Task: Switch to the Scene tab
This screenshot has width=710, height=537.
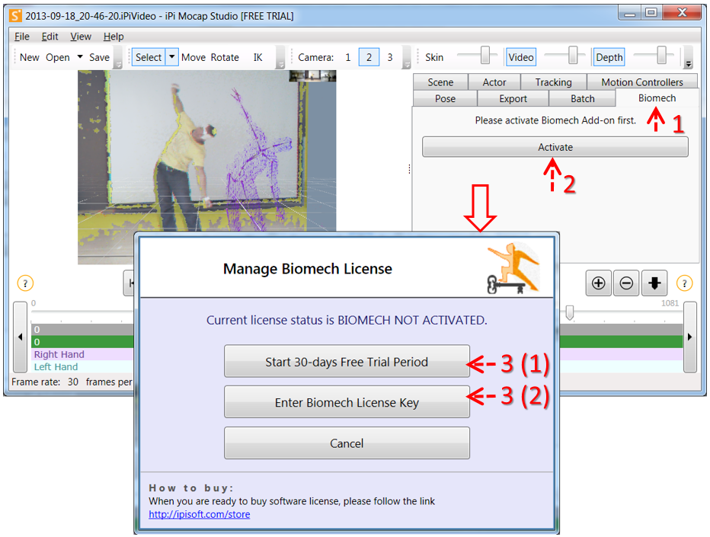Action: (x=440, y=82)
